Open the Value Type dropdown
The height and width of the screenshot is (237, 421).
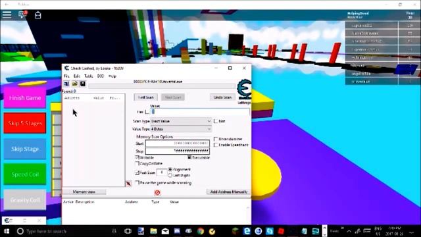(181, 129)
